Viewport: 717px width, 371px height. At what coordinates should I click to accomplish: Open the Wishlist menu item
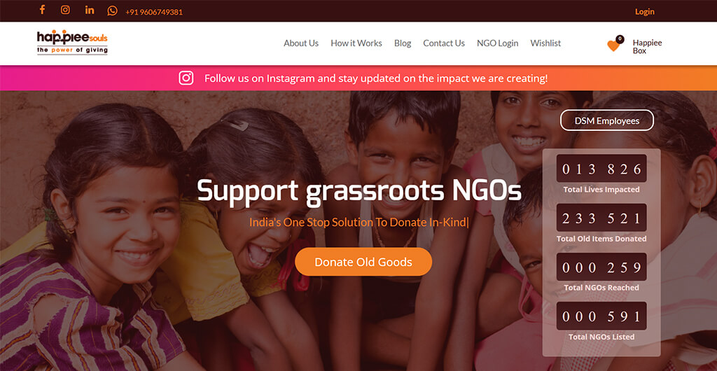(x=545, y=43)
